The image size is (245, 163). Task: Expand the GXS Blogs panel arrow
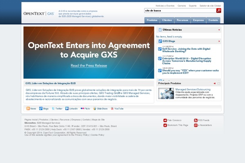pyautogui.click(x=219, y=41)
